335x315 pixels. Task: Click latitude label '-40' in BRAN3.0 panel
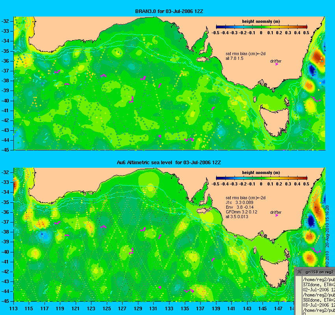click(x=5, y=100)
